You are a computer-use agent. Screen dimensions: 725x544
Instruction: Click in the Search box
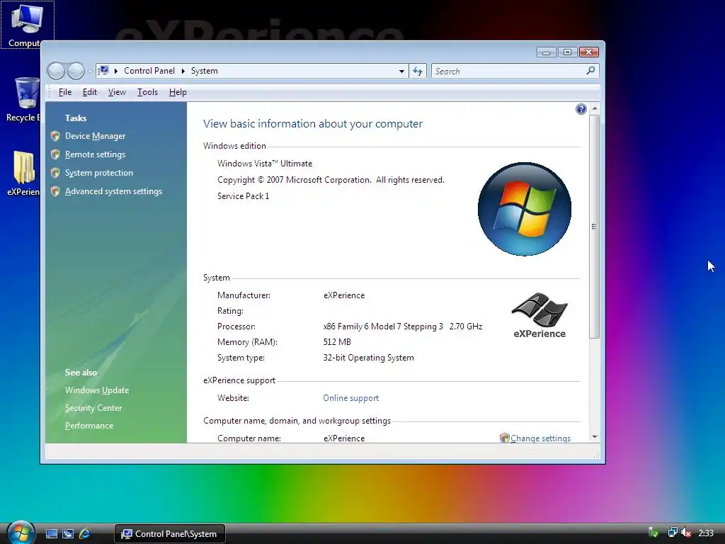point(508,72)
